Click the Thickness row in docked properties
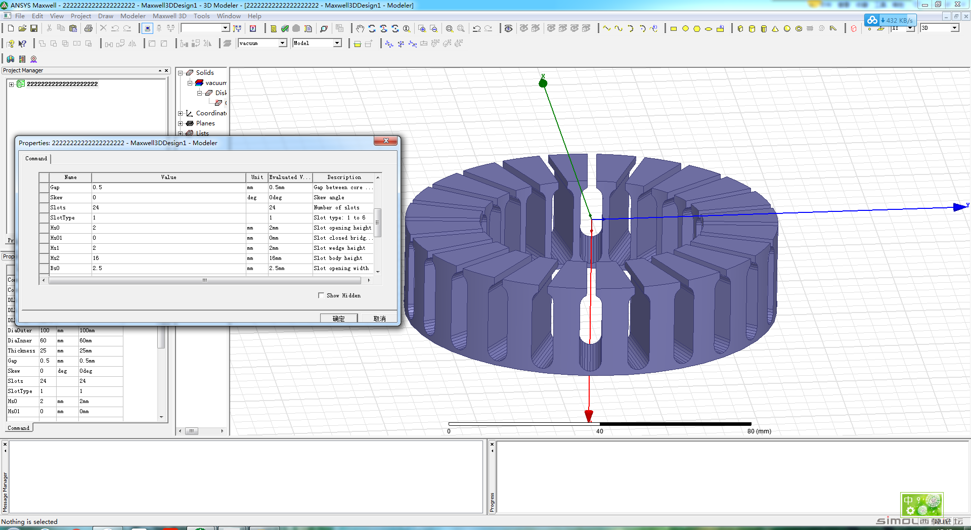 [x=65, y=351]
